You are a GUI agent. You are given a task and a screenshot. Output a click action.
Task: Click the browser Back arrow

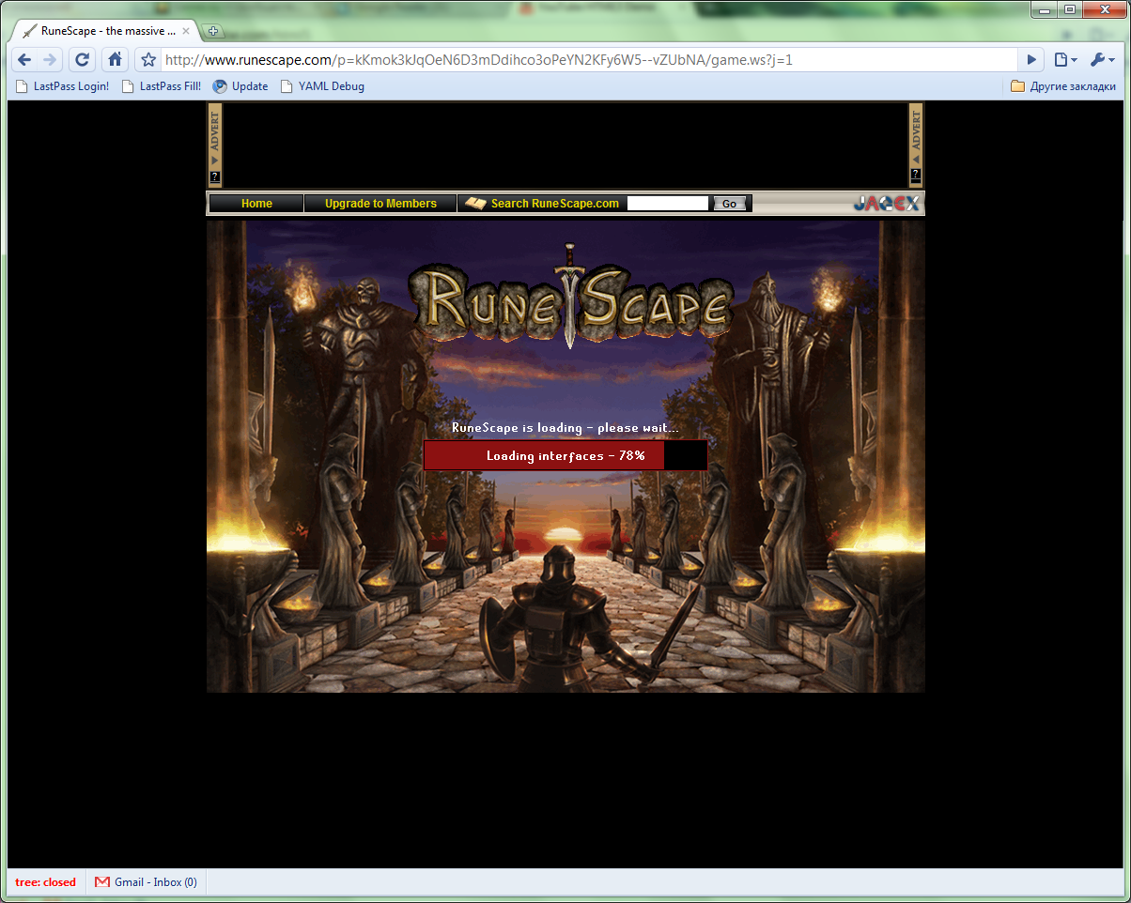24,60
